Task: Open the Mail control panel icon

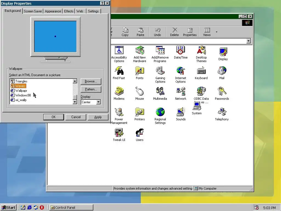Action: [x=222, y=73]
